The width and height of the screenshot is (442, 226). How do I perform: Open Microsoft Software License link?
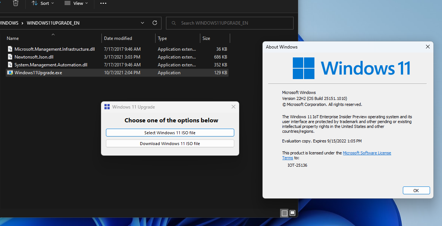tap(367, 153)
